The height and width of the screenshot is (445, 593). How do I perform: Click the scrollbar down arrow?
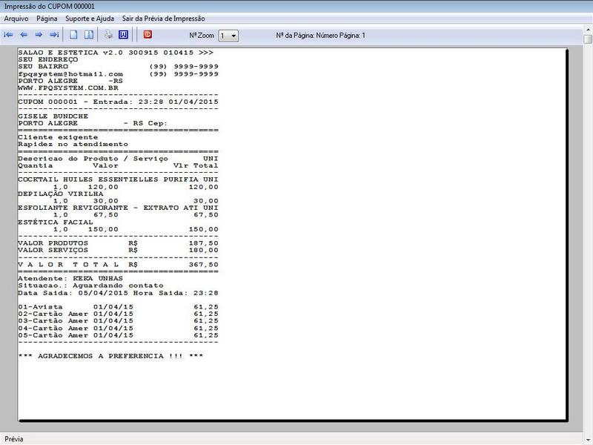tap(587, 427)
